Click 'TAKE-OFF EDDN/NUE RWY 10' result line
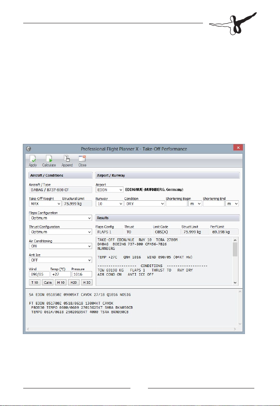This screenshot has width=280, height=406. click(x=137, y=240)
